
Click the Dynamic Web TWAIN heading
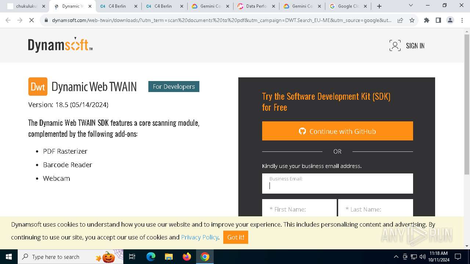(x=94, y=87)
